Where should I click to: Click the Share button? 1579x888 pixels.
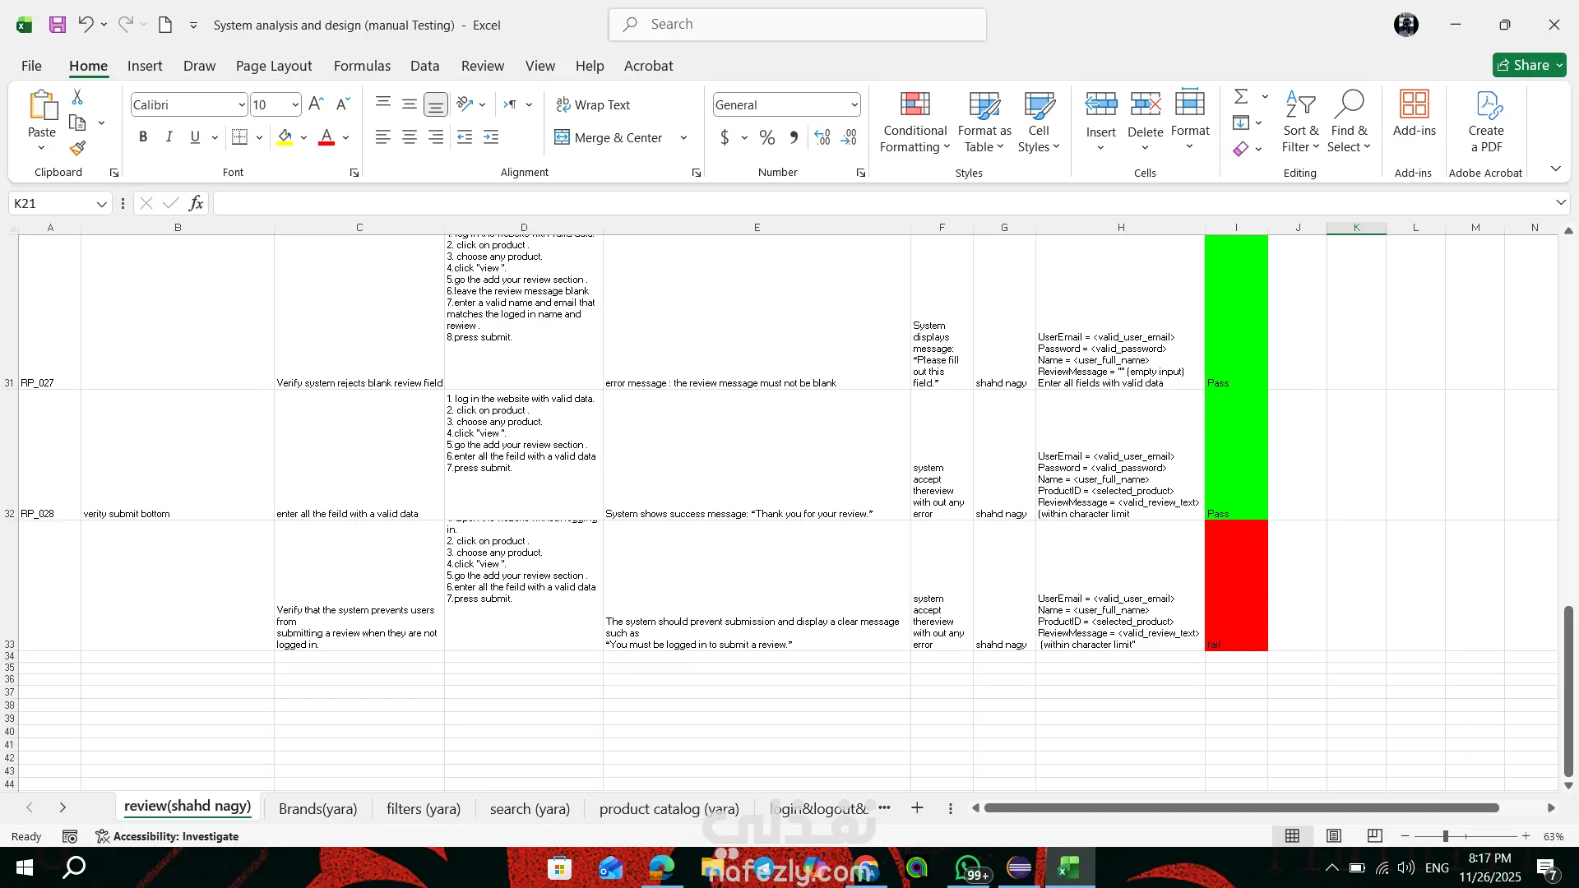coord(1529,65)
